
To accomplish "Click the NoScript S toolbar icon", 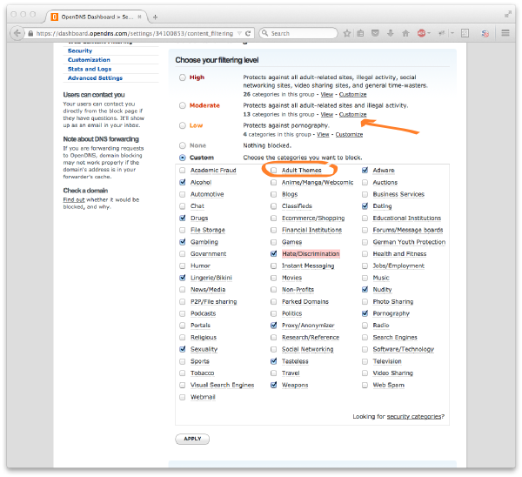I will point(485,33).
